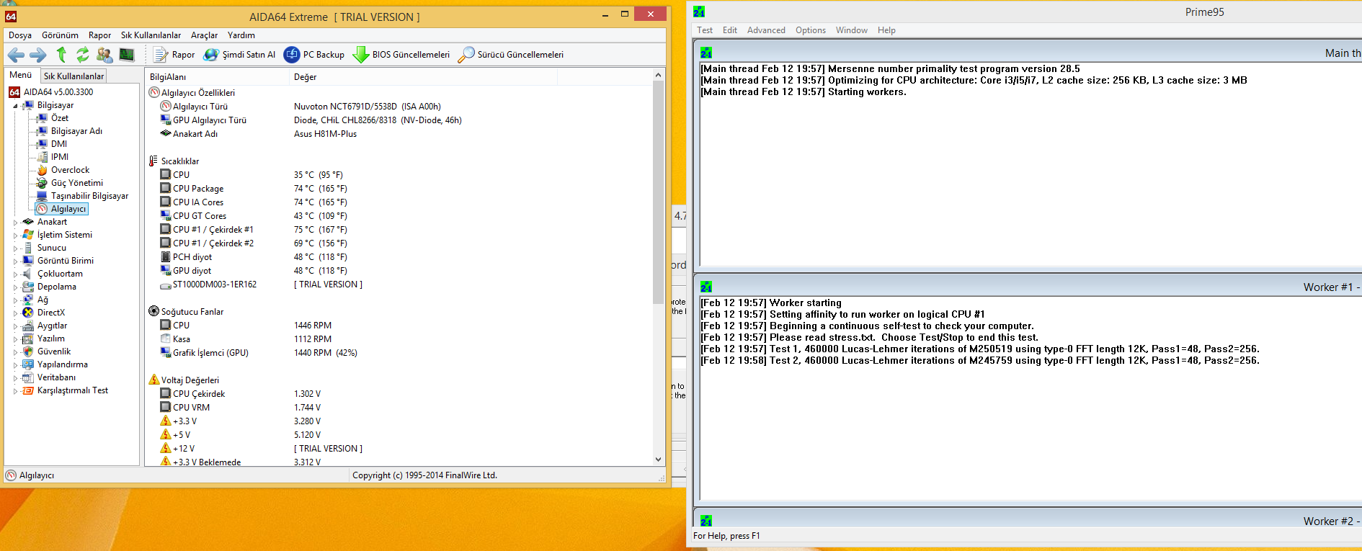Click the Güvenlik shield icon in tree
The image size is (1362, 551).
28,351
